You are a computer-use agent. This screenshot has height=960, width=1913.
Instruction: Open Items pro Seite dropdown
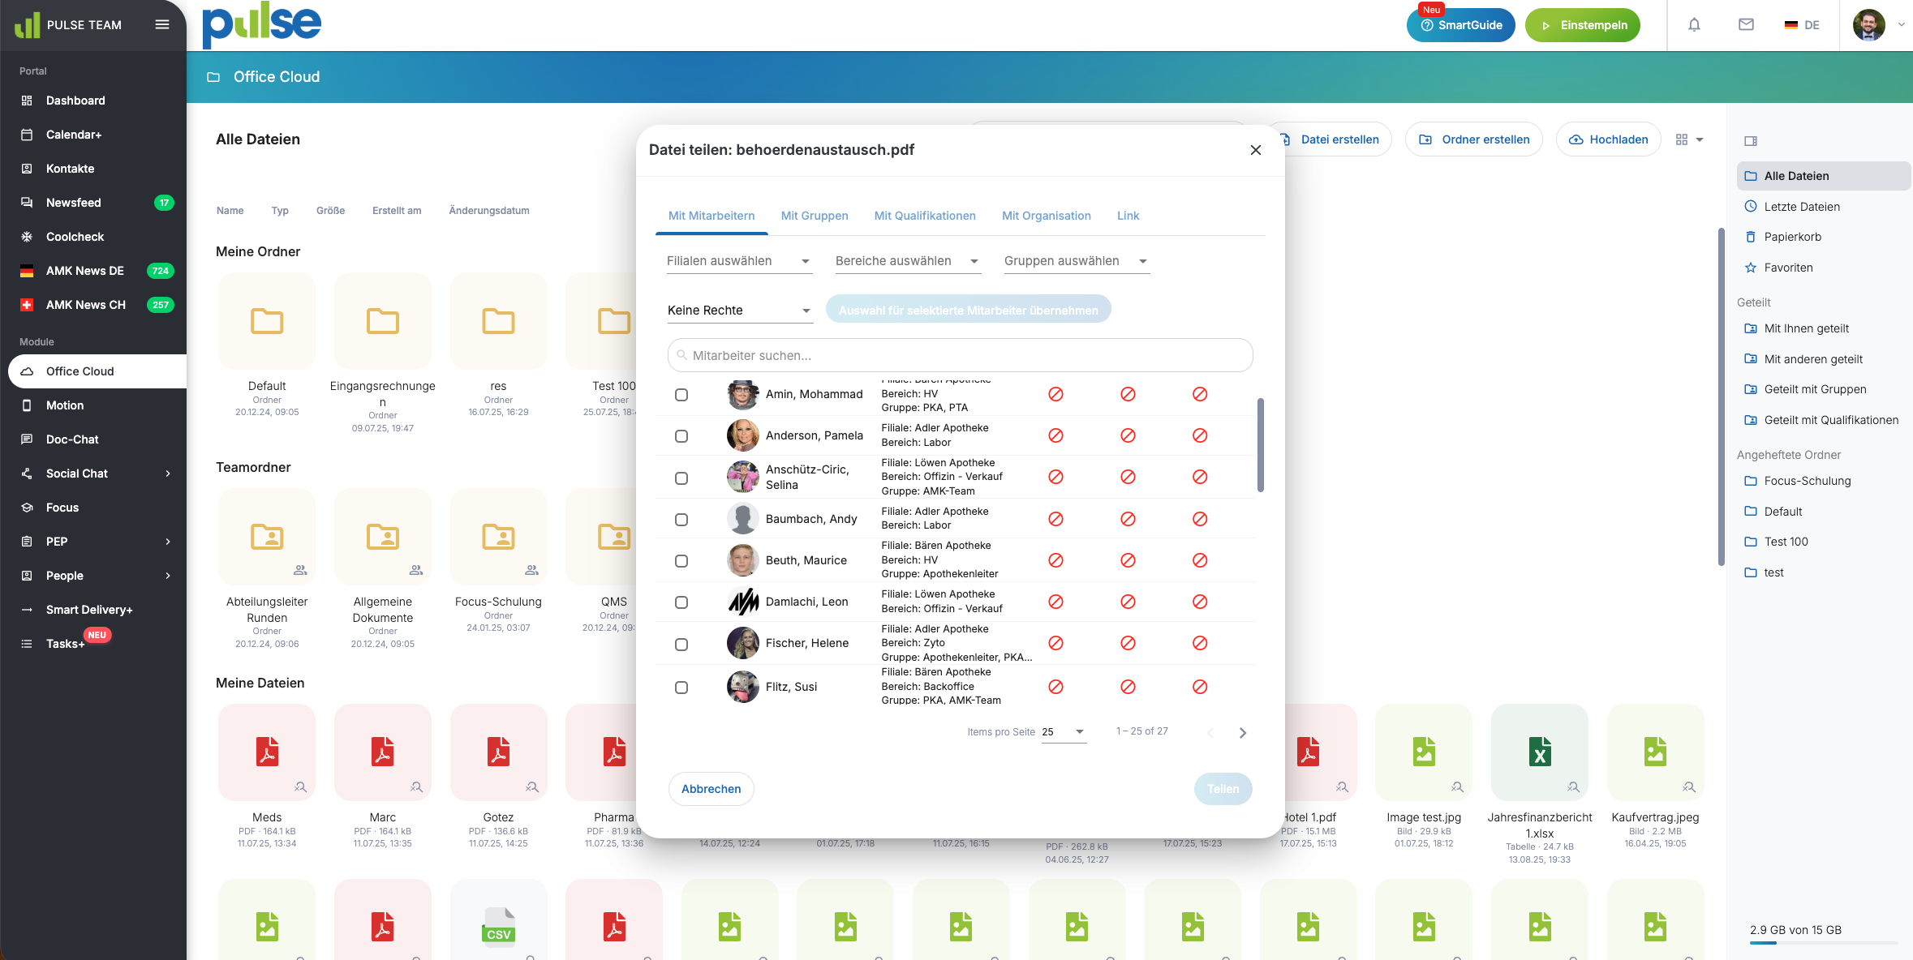[x=1063, y=732]
